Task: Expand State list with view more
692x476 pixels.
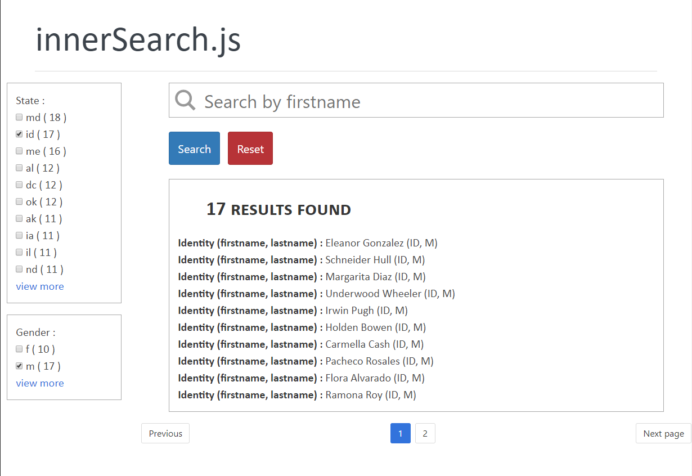Action: (40, 286)
